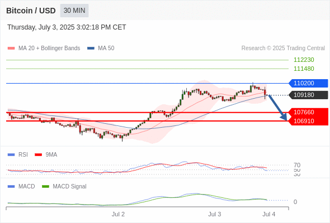The height and width of the screenshot is (223, 330).
Task: Click the 110200 blue pivot price tag
Action: point(308,83)
